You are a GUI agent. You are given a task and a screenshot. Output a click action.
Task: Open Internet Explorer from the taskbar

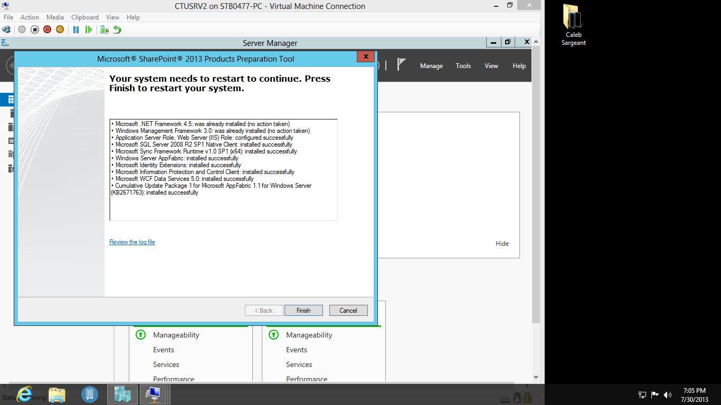(x=24, y=394)
